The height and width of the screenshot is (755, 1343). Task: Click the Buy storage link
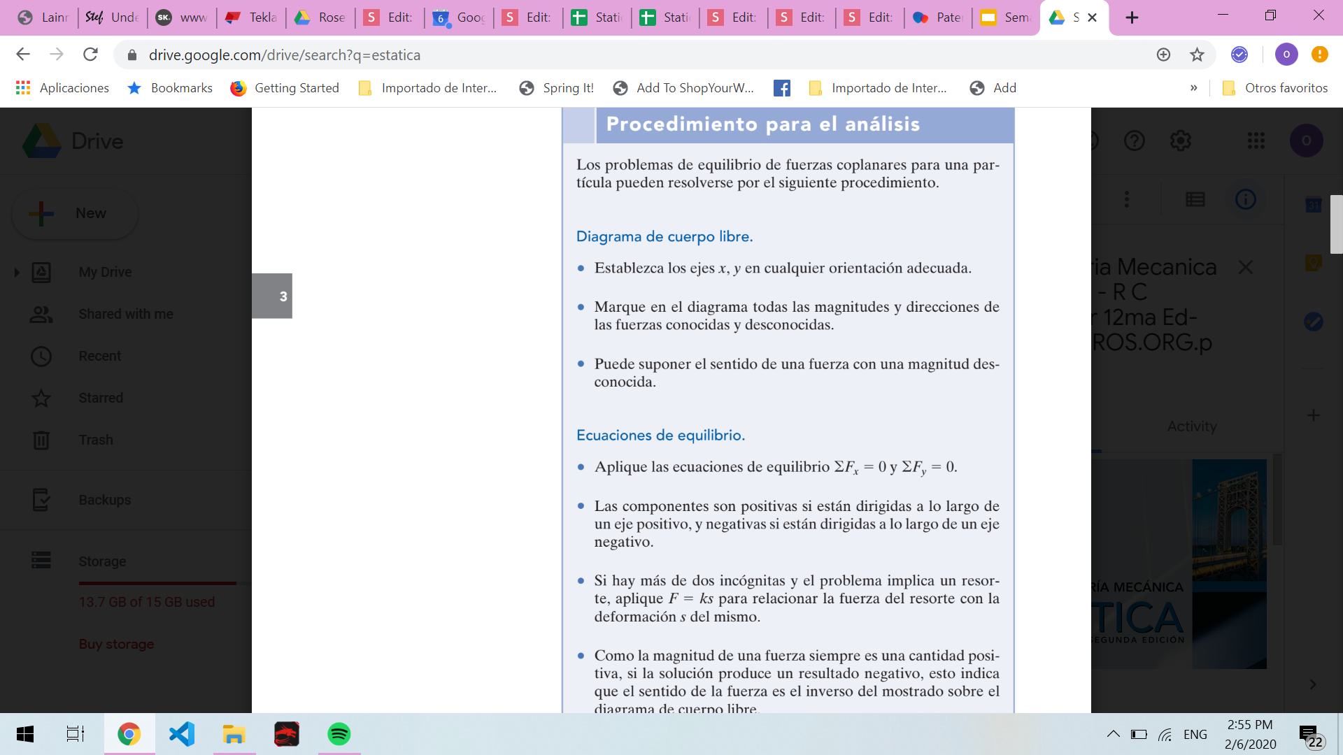click(116, 644)
